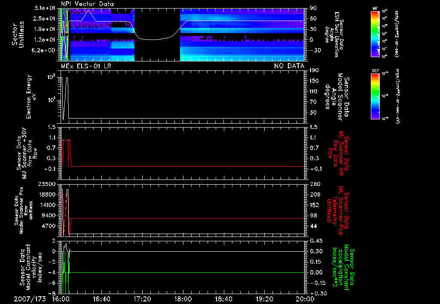Click the flat green acceleration trace
440x304 pixels.
click(x=186, y=272)
